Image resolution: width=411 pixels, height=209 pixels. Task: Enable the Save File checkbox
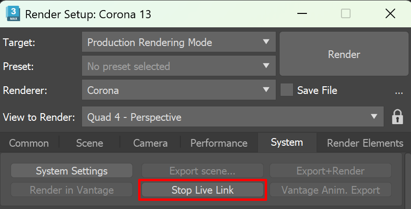[x=287, y=90]
